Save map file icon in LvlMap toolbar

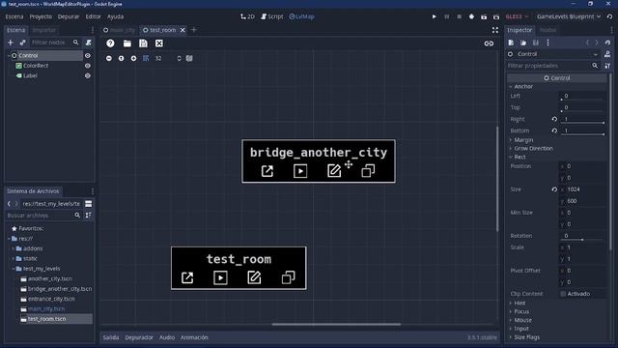click(143, 43)
